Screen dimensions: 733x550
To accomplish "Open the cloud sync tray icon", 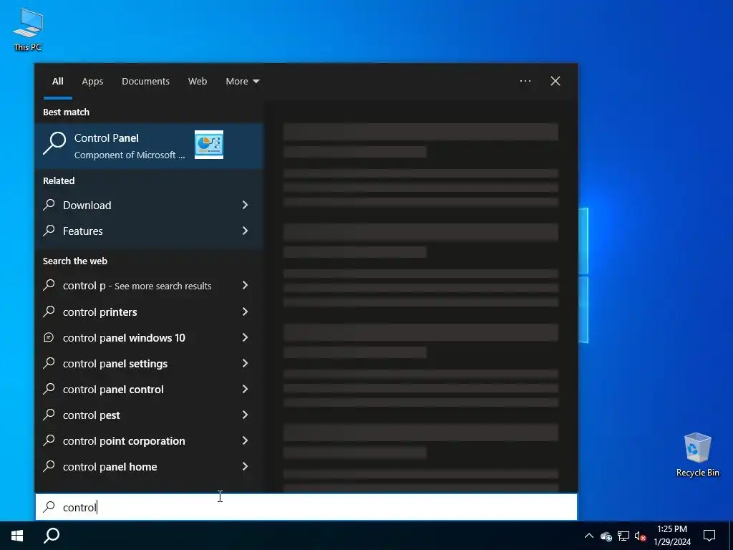I will click(606, 536).
